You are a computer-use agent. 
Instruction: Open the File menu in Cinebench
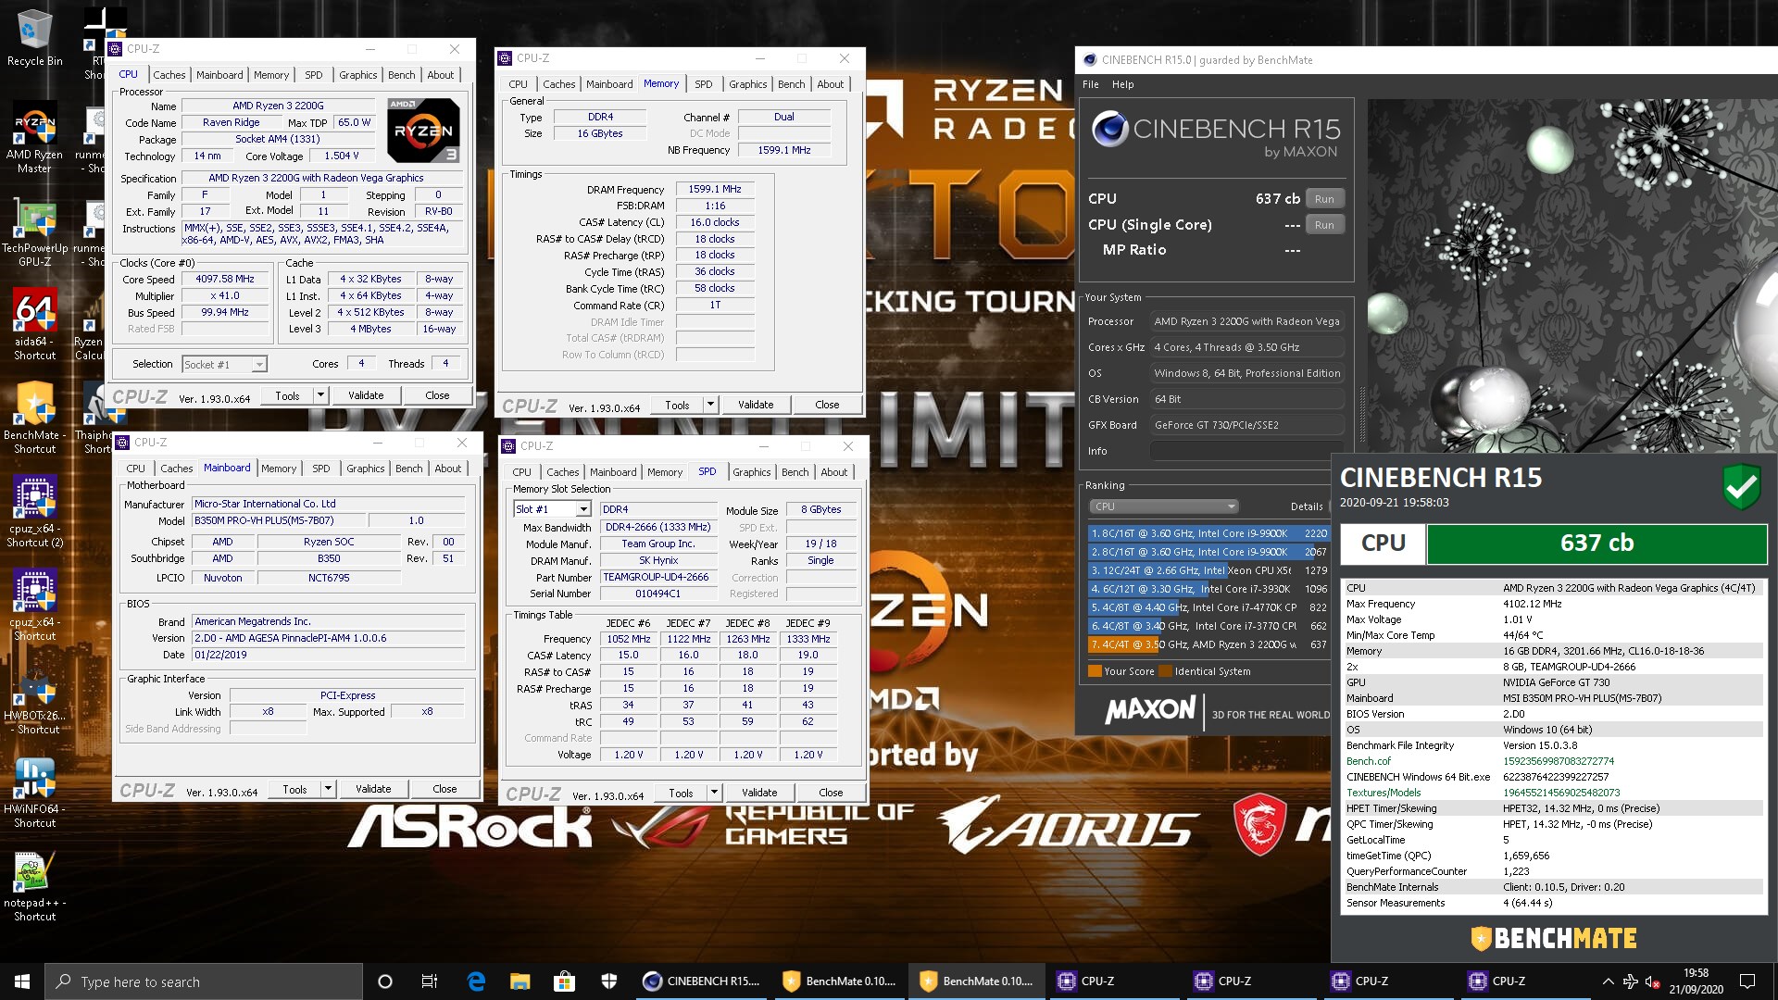coord(1091,84)
